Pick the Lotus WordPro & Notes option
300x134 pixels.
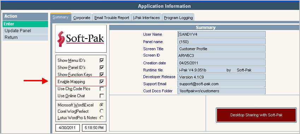click(x=102, y=117)
